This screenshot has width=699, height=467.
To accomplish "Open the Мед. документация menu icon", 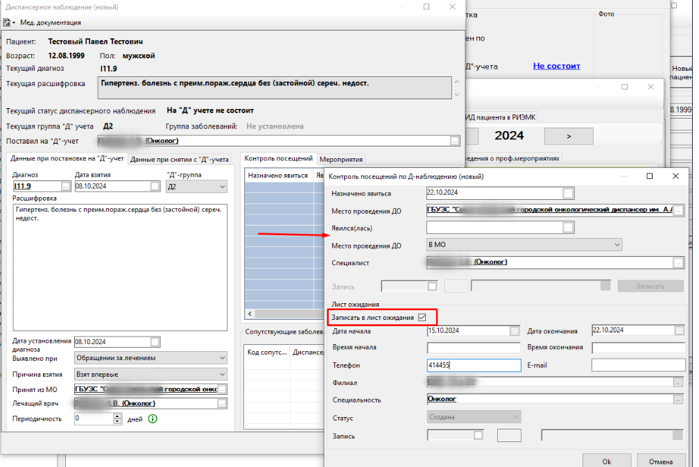I will click(8, 22).
